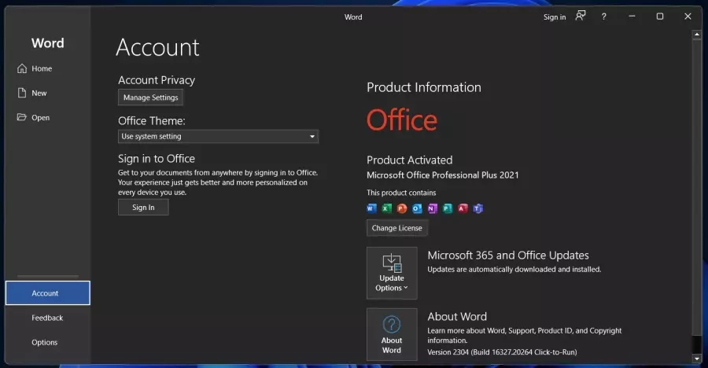
Task: Click the Change License button
Action: (x=397, y=228)
